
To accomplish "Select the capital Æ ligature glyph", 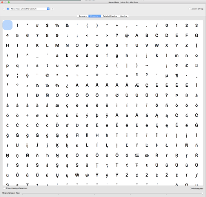I will (x=137, y=85).
